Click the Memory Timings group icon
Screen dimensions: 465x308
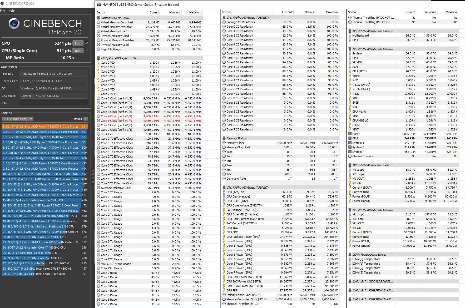[224, 138]
